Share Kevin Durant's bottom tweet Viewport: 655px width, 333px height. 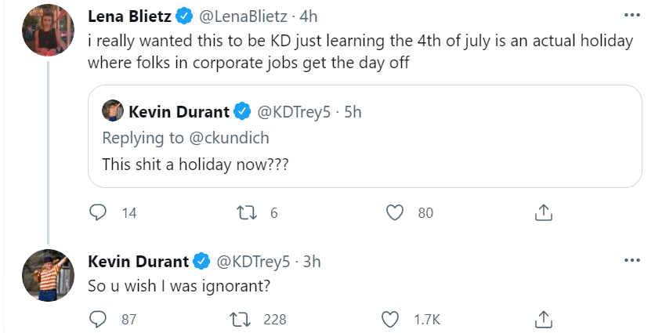coord(544,320)
